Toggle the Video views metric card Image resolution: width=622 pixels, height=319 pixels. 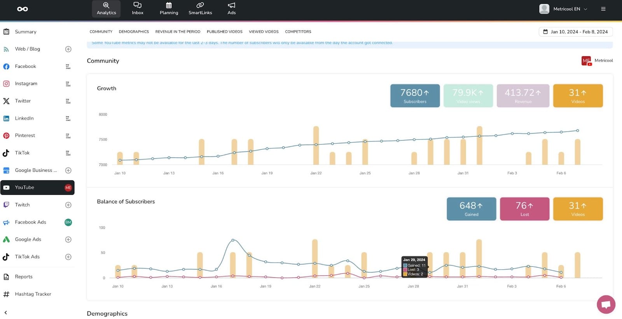468,95
